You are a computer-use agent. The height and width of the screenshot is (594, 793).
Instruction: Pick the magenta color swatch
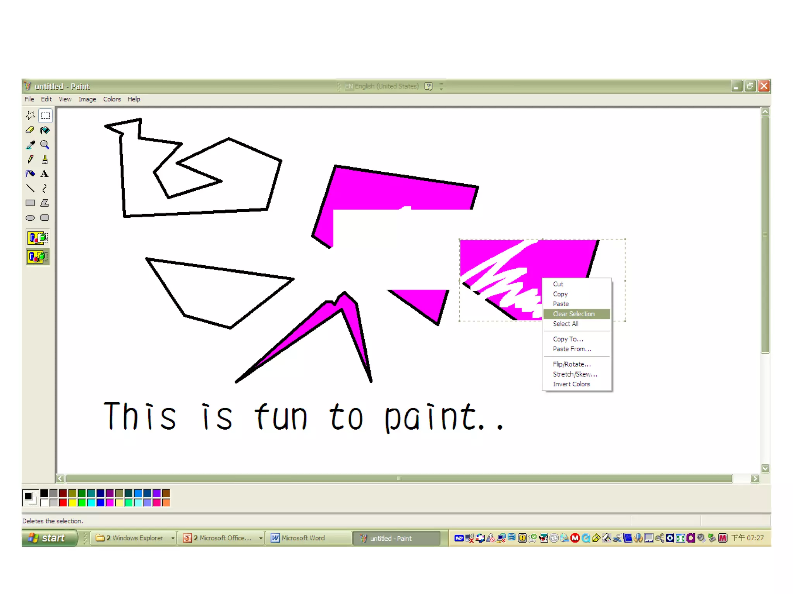tap(110, 502)
